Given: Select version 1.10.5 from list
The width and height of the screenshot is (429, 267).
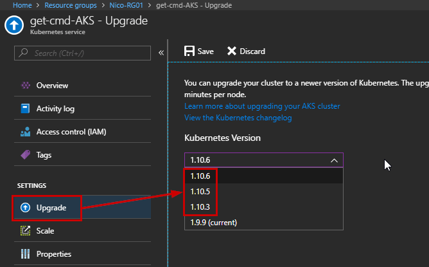Looking at the screenshot, I should coord(264,191).
